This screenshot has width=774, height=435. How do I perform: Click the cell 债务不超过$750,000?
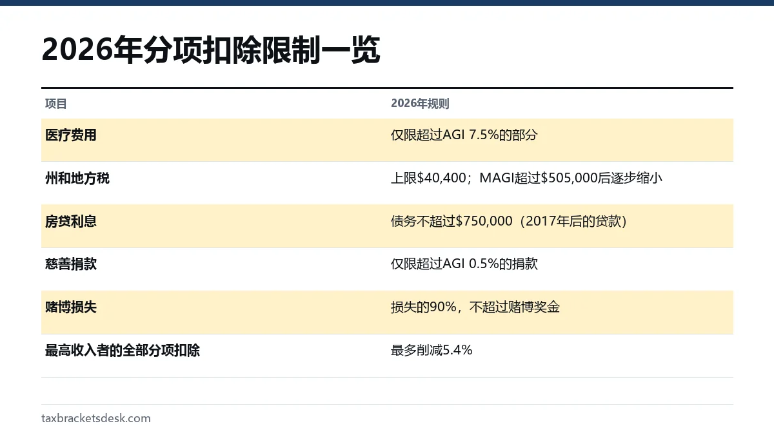[x=510, y=222]
